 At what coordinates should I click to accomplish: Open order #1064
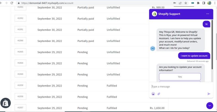20,63
